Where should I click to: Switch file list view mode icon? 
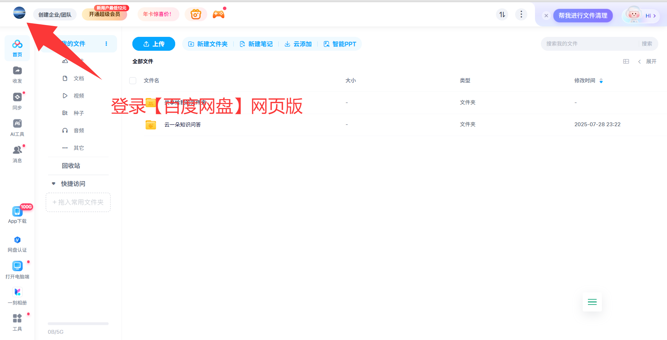(626, 62)
